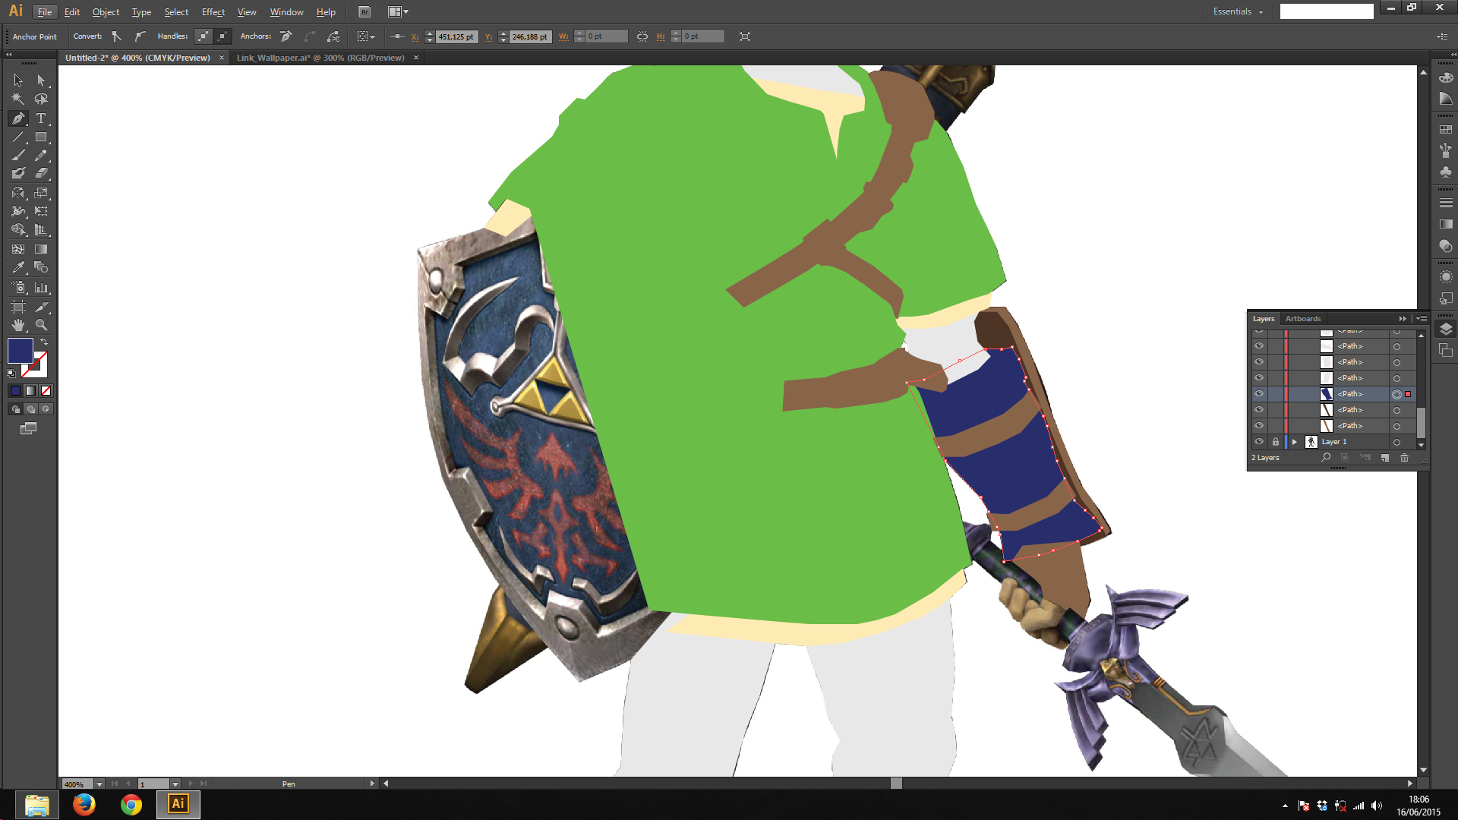Select the Blend tool

[x=41, y=267]
